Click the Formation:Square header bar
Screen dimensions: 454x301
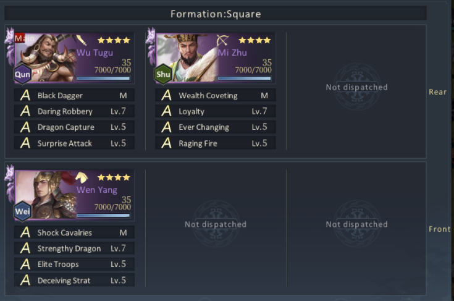[x=216, y=14]
